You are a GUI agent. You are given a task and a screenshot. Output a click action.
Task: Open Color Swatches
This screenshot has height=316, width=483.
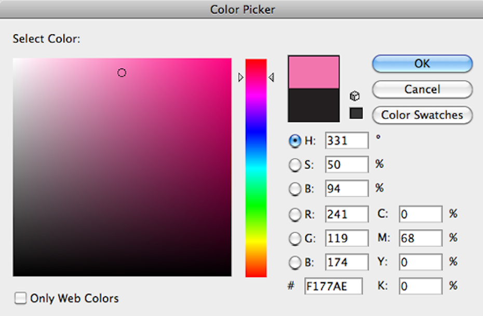tap(422, 115)
